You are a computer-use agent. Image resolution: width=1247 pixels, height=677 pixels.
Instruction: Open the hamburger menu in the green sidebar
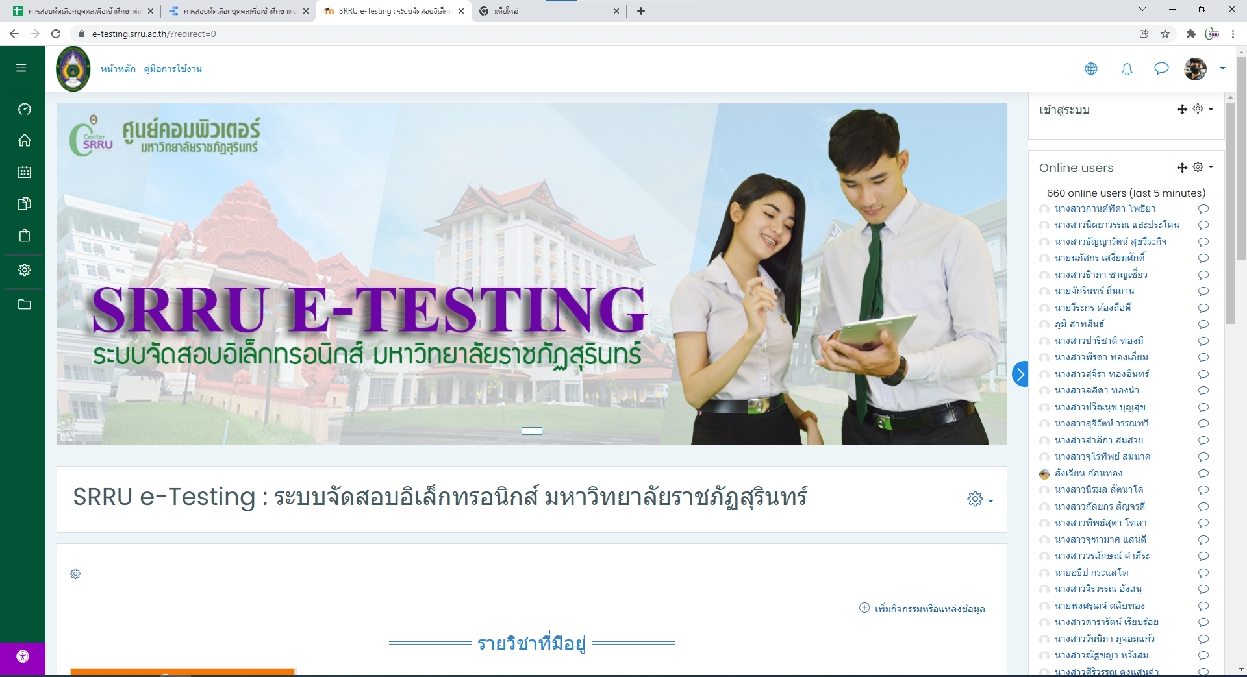point(21,68)
